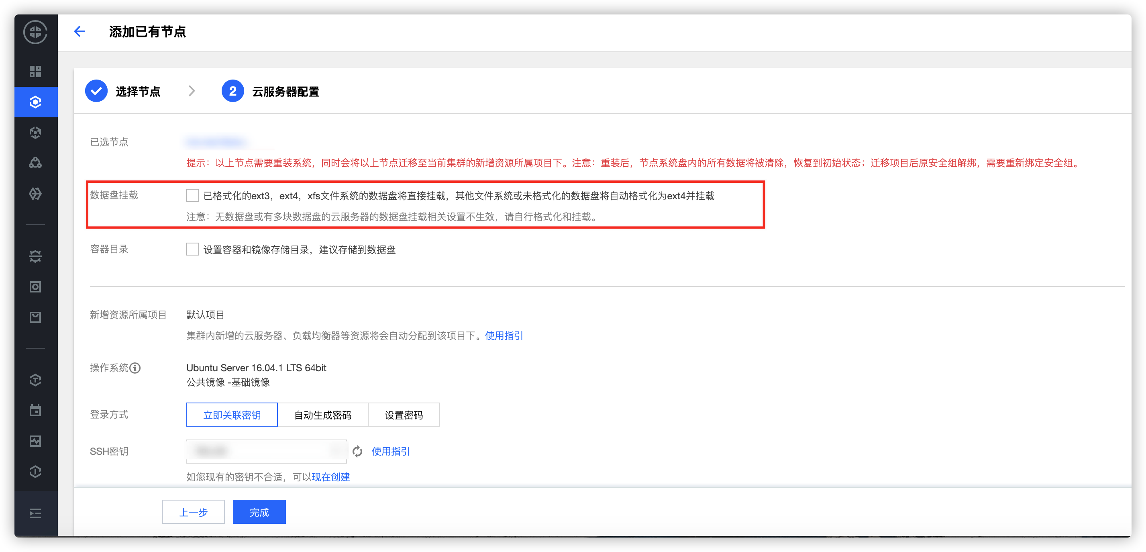Open 使用指引 link beside SSH key
This screenshot has height=552, width=1146.
[x=391, y=452]
